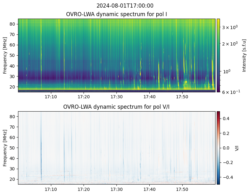
Task: Click the 17:50 tick on the top plot
Action: [x=182, y=97]
